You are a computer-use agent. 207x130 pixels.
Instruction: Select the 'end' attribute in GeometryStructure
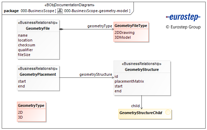pos(118,91)
